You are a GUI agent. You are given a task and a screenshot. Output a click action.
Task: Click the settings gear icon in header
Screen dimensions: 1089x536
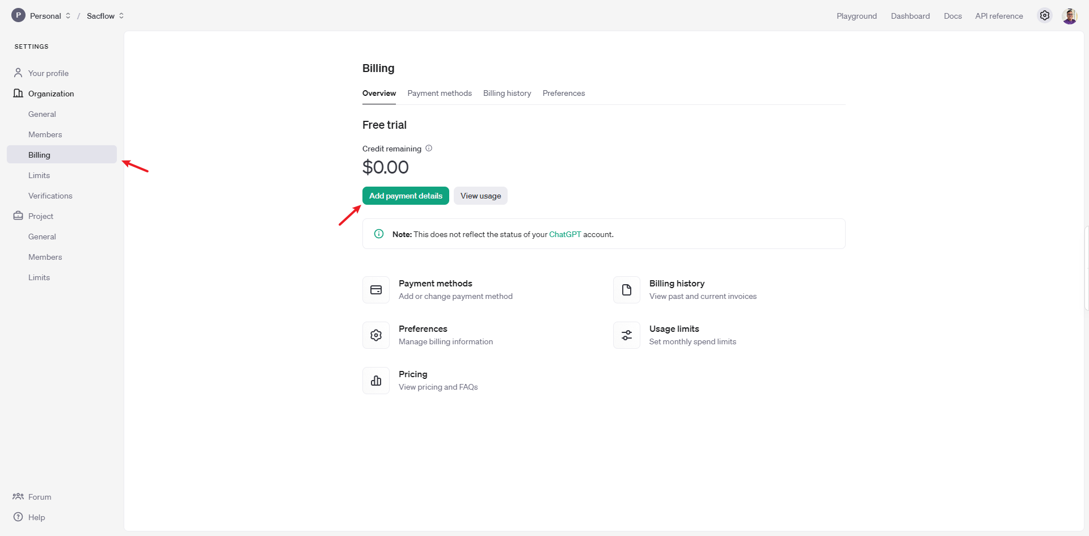coord(1044,16)
